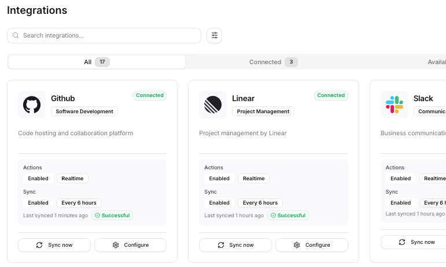Click Slack's Actions Enabled badge
The height and width of the screenshot is (267, 446).
(400, 179)
